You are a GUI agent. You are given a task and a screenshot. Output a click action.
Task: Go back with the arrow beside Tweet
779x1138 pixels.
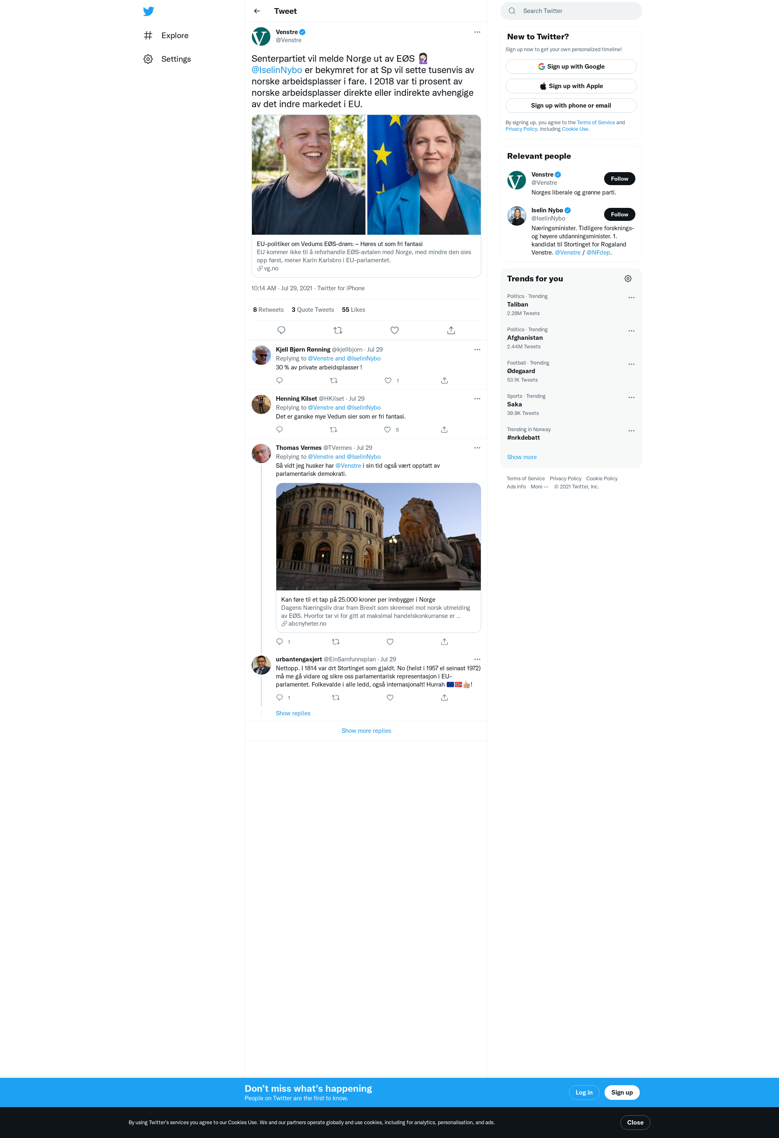point(257,11)
